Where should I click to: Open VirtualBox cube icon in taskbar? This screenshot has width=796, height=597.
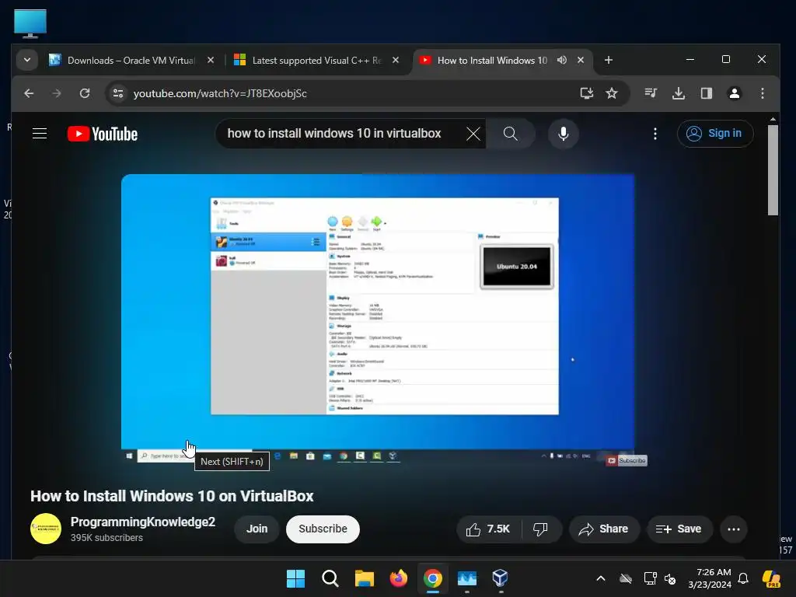point(500,578)
